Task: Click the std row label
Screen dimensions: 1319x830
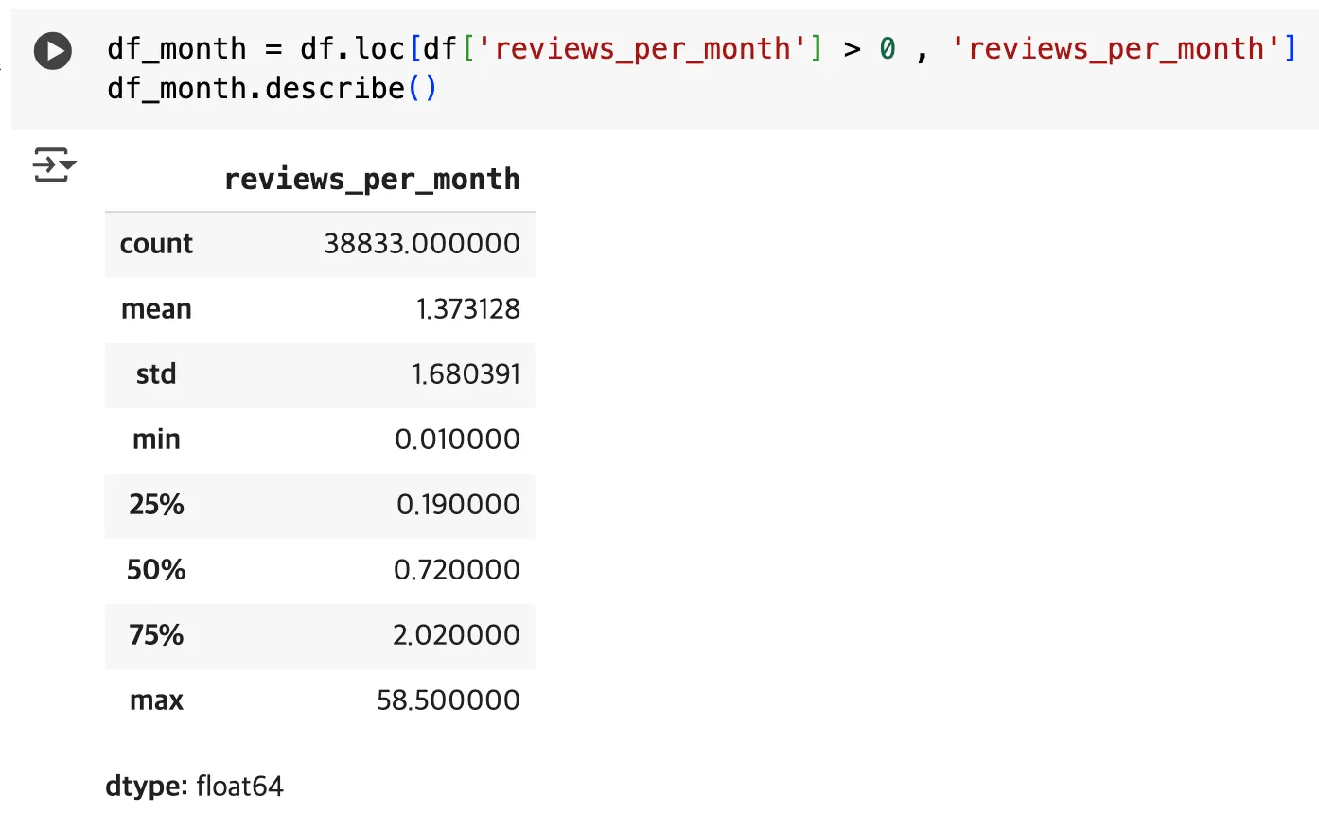Action: (x=156, y=374)
